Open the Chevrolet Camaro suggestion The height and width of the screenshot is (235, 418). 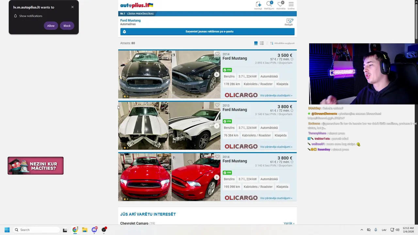click(x=134, y=223)
